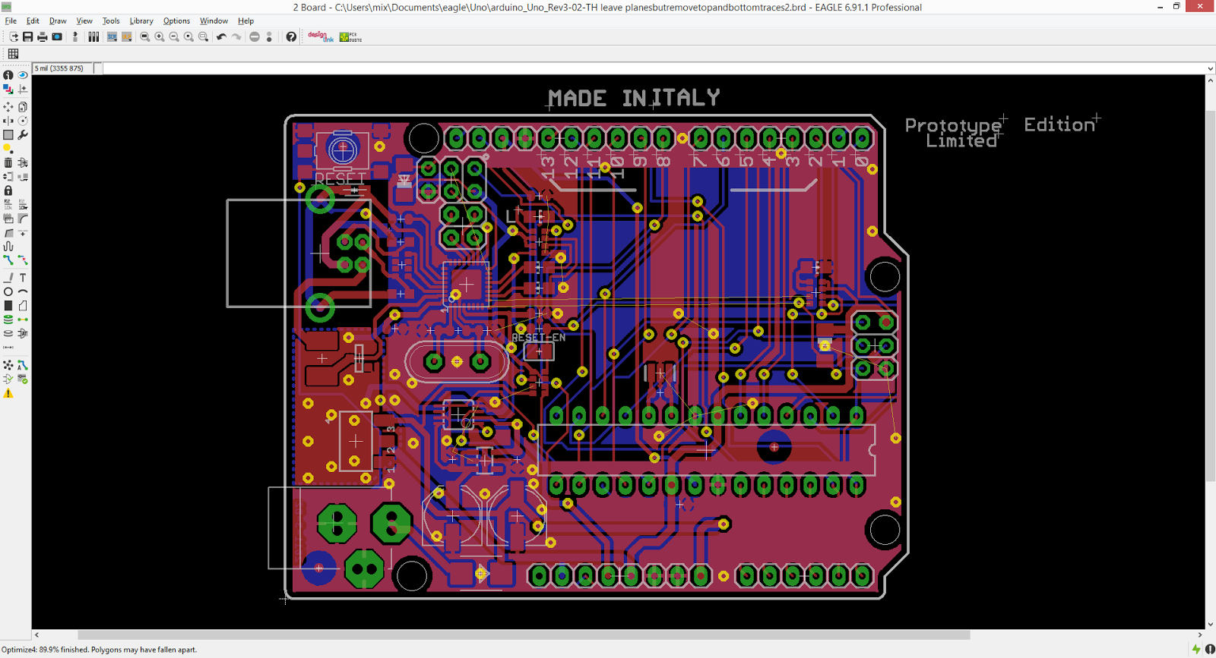The image size is (1216, 658).
Task: Click the zoom out magnifier icon
Action: coord(174,36)
